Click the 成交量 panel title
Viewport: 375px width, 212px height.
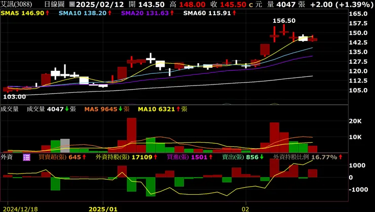click(x=10, y=109)
